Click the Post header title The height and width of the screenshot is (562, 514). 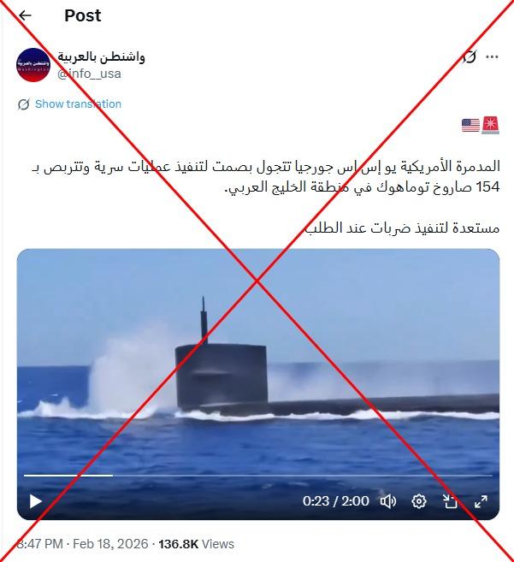(83, 15)
